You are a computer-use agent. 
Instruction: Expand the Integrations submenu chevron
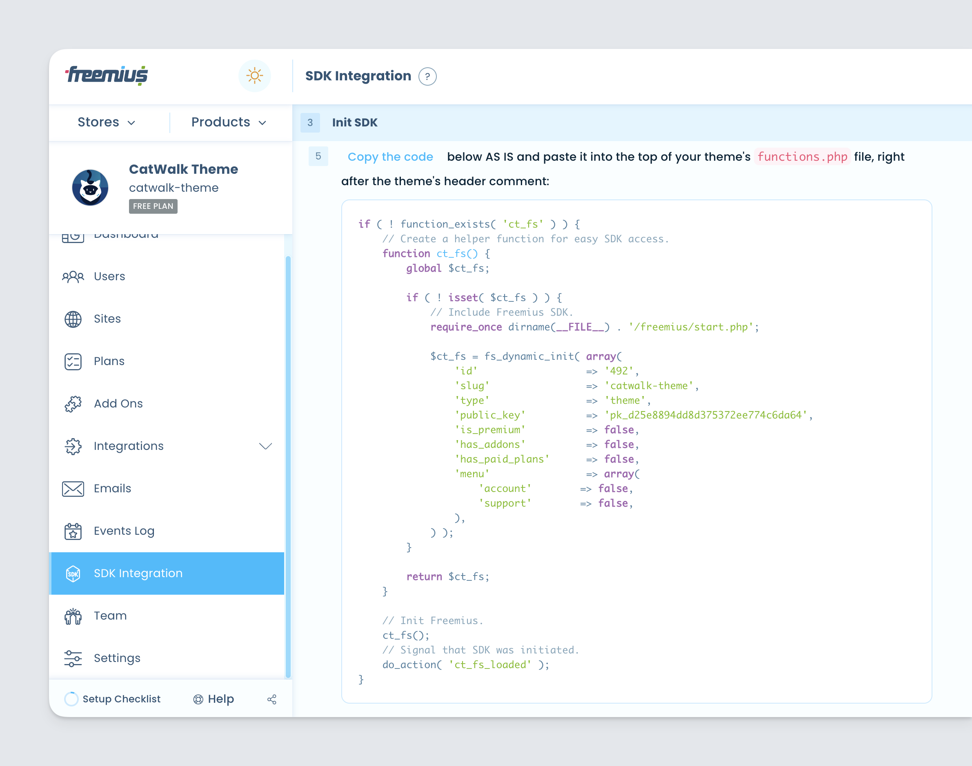[x=266, y=446]
